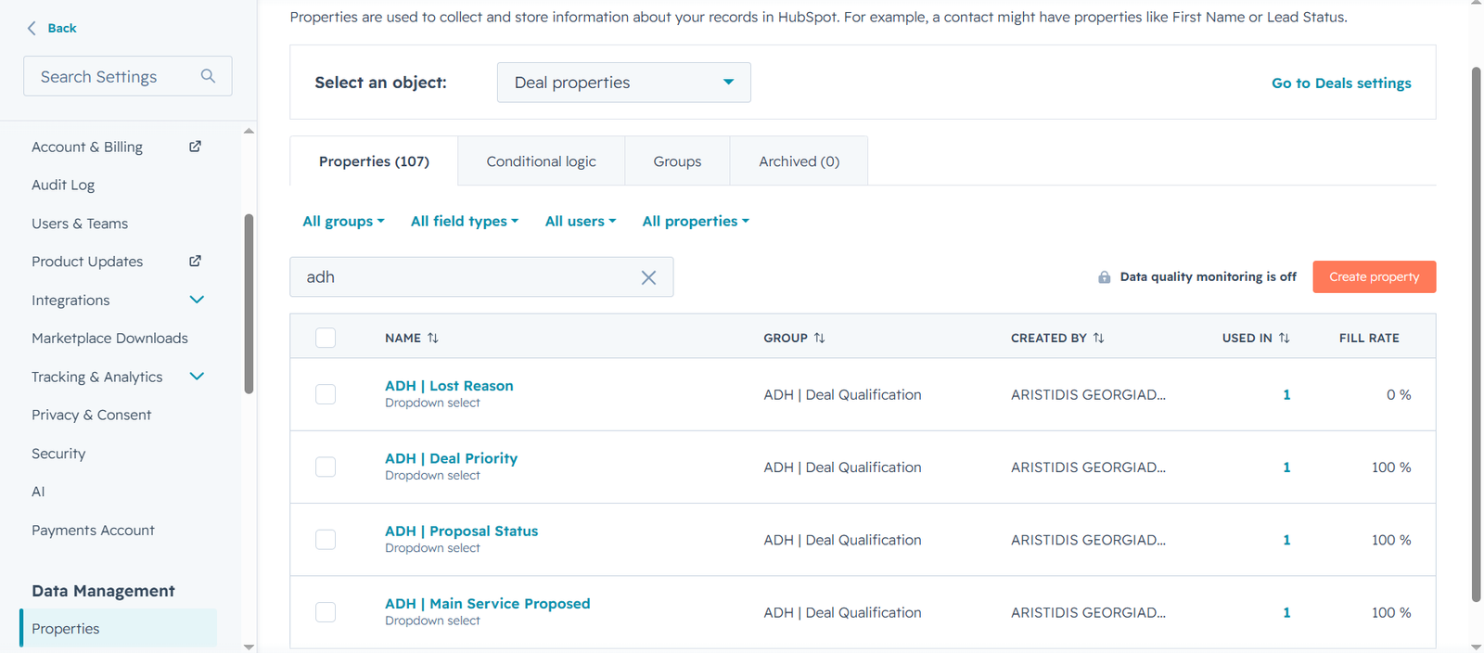
Task: Open Users & Teams settings
Action: coord(80,224)
